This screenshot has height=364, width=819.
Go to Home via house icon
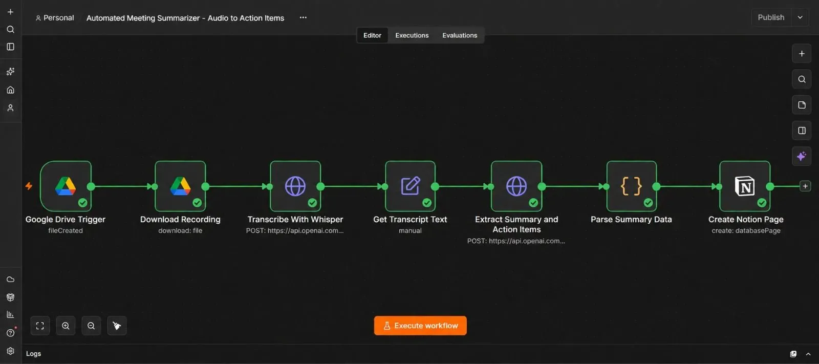click(x=10, y=90)
